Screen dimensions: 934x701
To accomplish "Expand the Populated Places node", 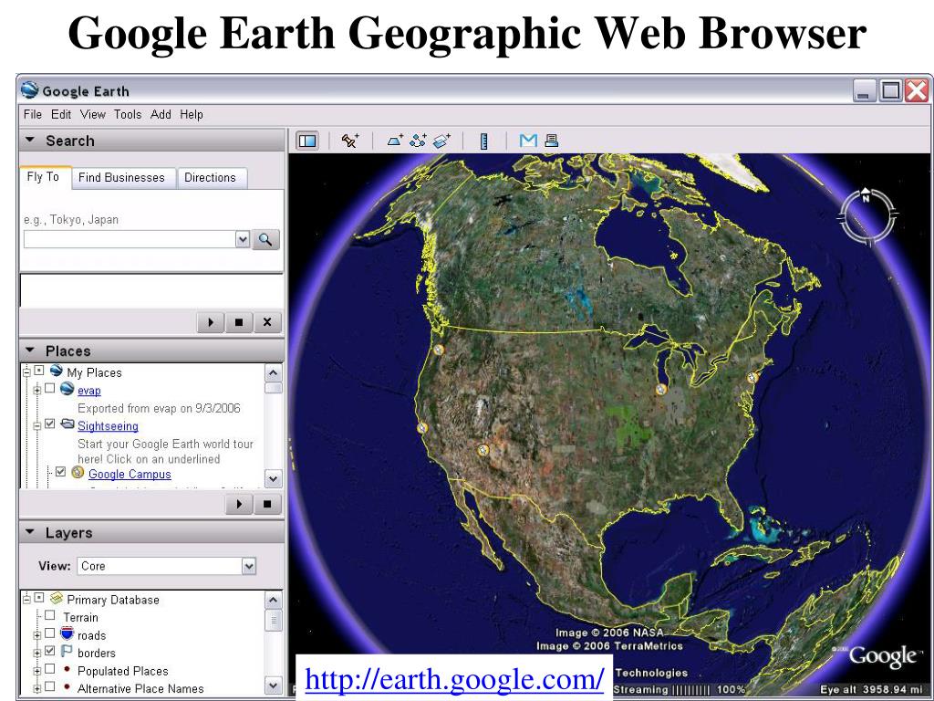I will coord(36,671).
